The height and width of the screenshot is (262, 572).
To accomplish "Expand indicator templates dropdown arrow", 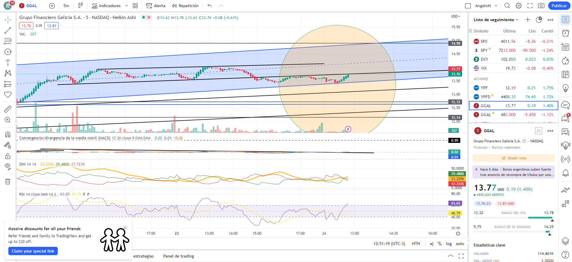I will 127,6.
